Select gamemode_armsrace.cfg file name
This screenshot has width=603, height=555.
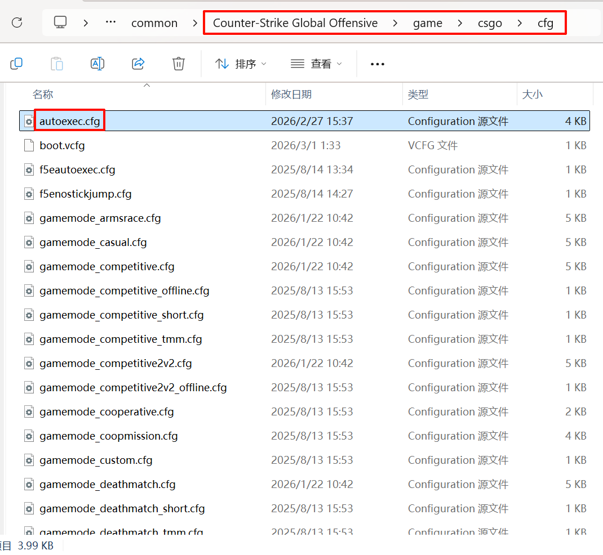coord(100,218)
